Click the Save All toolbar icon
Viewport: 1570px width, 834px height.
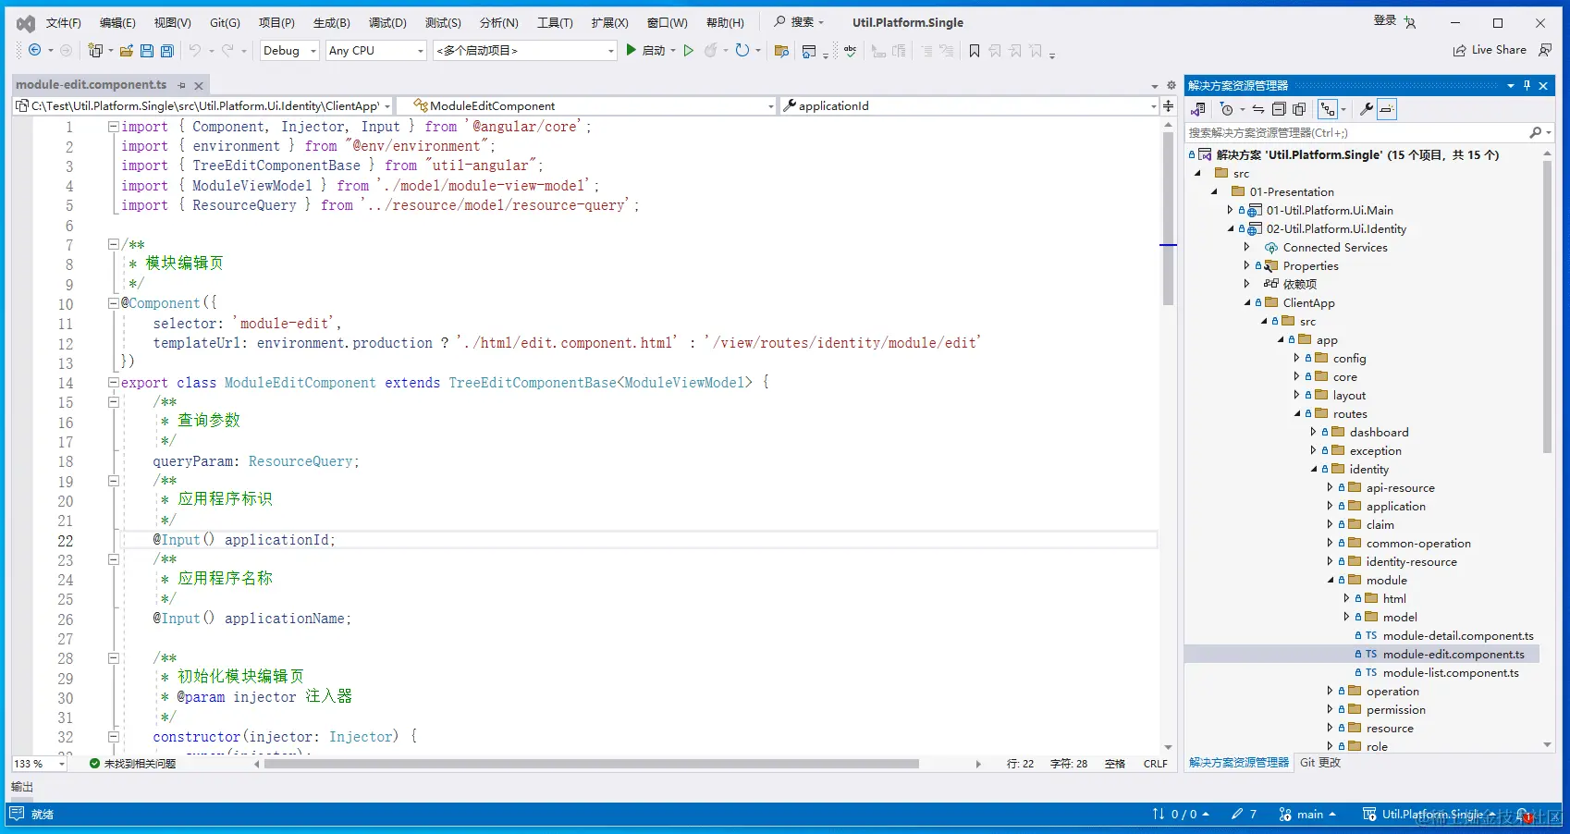tap(167, 51)
